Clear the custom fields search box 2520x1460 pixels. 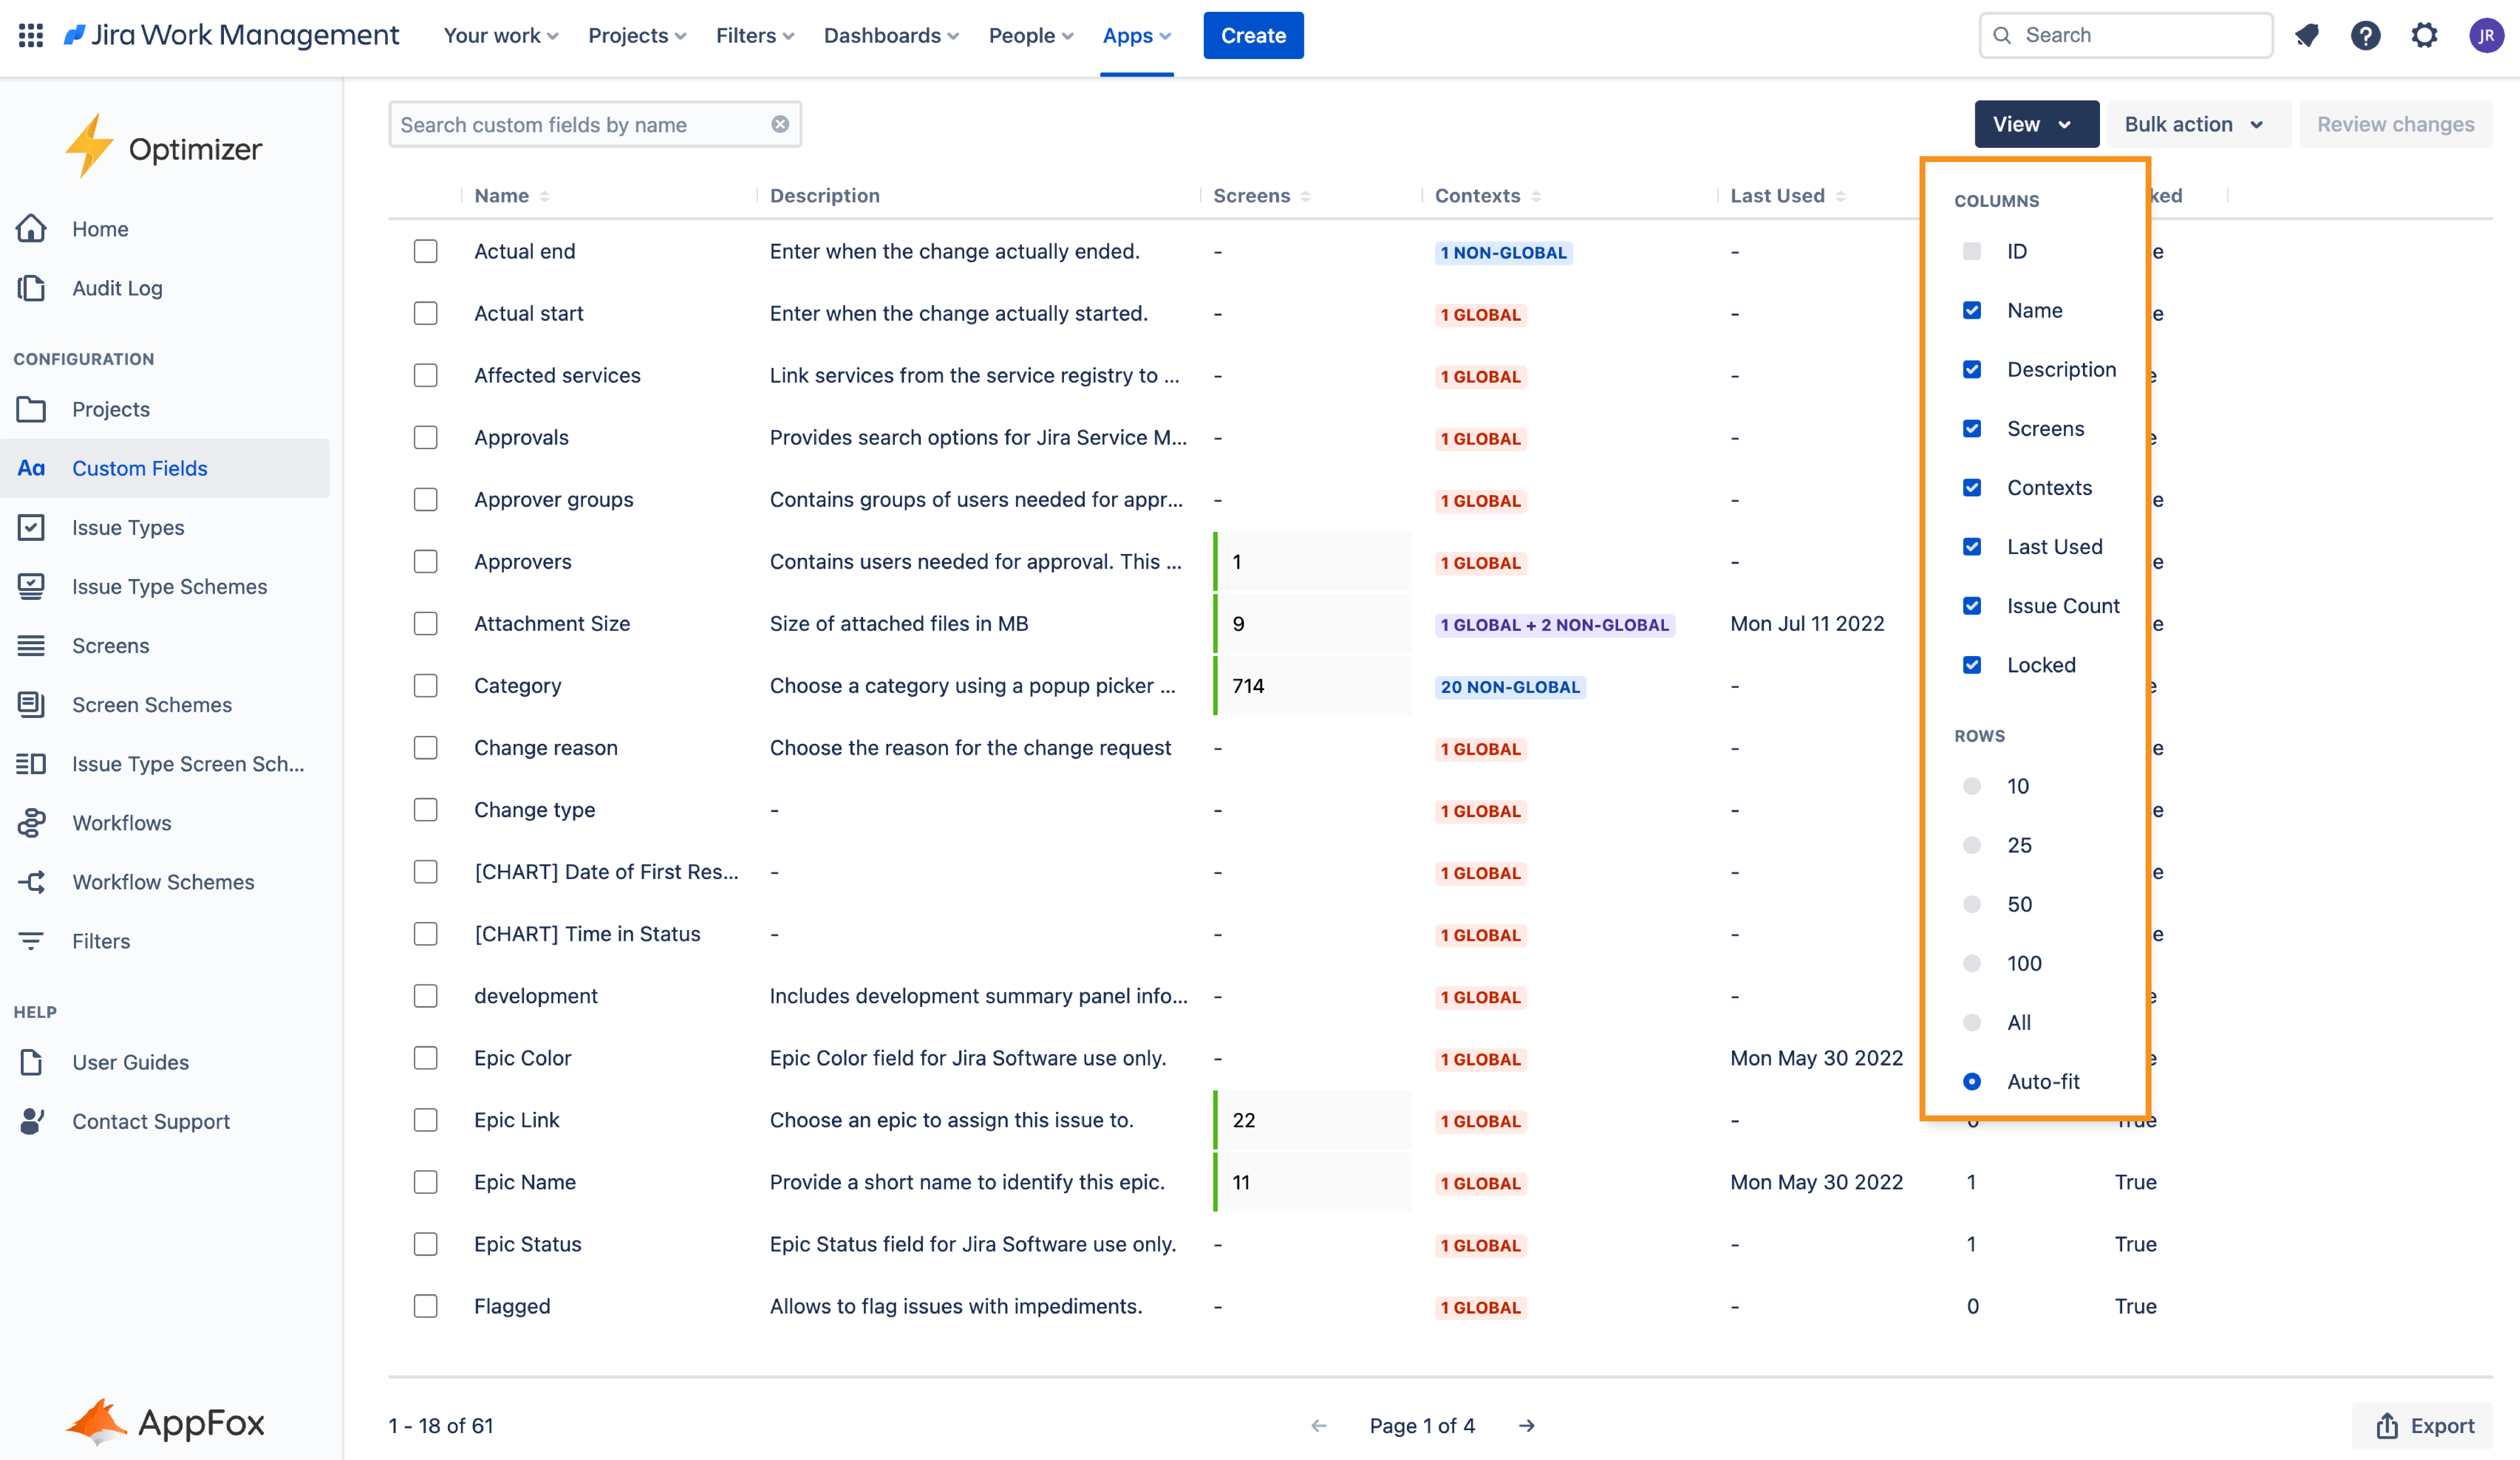pyautogui.click(x=780, y=124)
